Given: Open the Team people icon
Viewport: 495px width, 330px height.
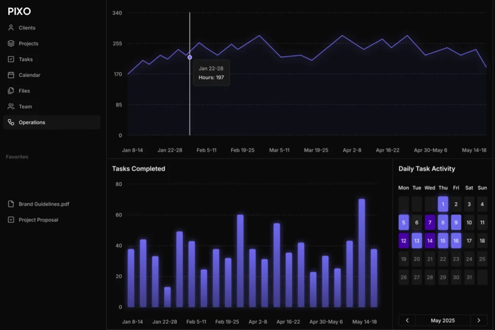Looking at the screenshot, I should pyautogui.click(x=11, y=107).
